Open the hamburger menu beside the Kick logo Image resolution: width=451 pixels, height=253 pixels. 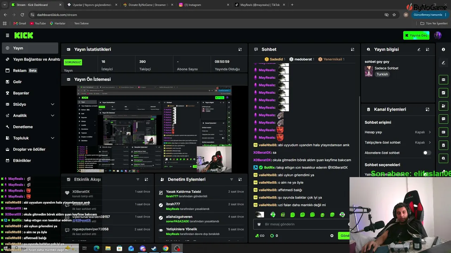click(7, 35)
